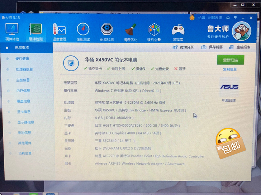
Task: Click the upload icon next to 问题反馈
Action: click(228, 18)
